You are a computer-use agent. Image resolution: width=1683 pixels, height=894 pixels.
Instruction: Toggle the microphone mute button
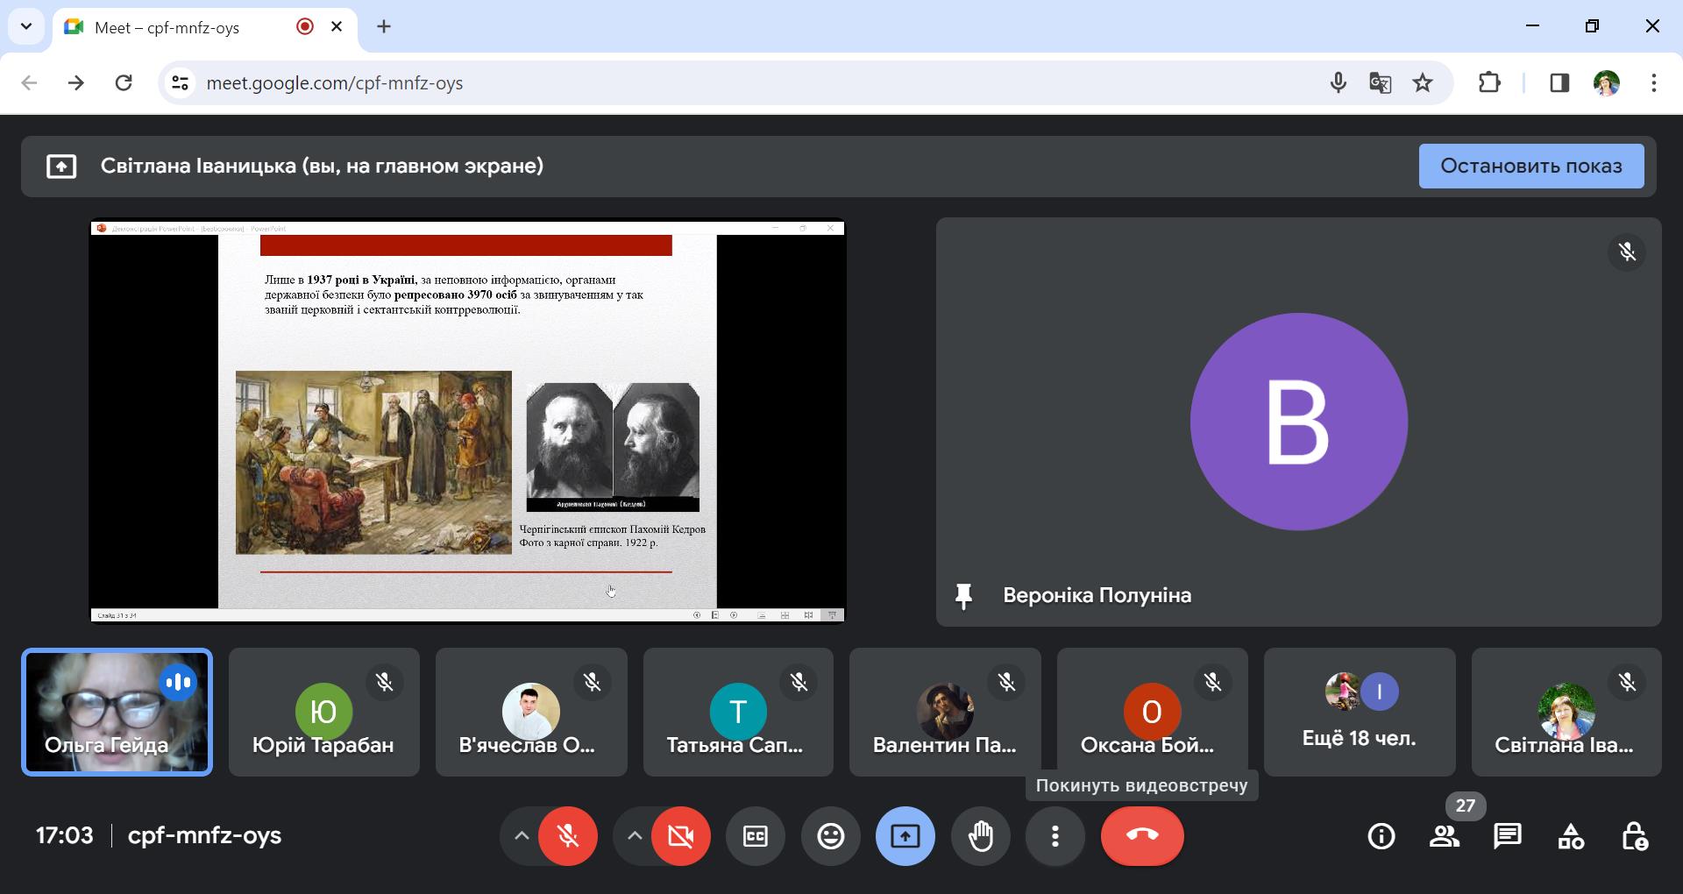tap(567, 836)
